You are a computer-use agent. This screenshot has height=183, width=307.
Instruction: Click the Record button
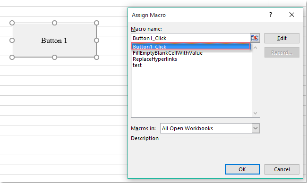click(282, 52)
